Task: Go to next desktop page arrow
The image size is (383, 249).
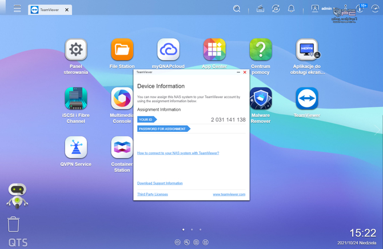Action: (x=377, y=130)
